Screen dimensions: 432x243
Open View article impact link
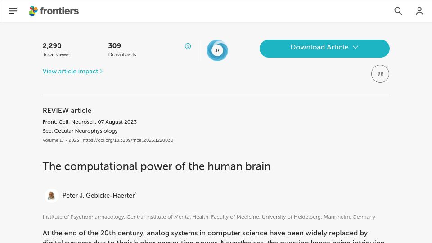[72, 72]
